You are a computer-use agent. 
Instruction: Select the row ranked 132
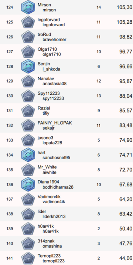(66, 125)
